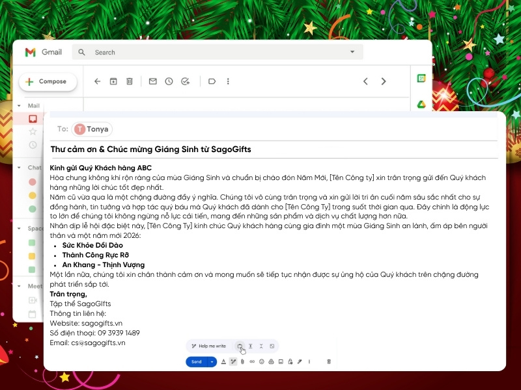
Task: Click the Compose button
Action: 48,81
